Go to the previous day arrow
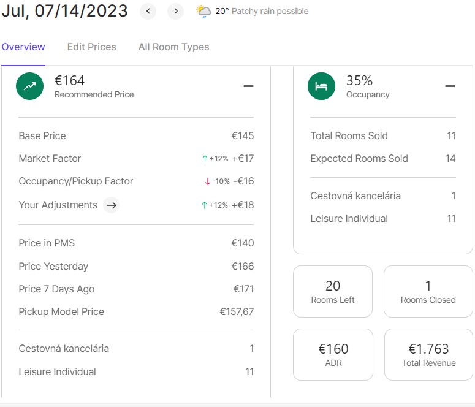Viewport: 475px width, 407px height. (x=148, y=11)
